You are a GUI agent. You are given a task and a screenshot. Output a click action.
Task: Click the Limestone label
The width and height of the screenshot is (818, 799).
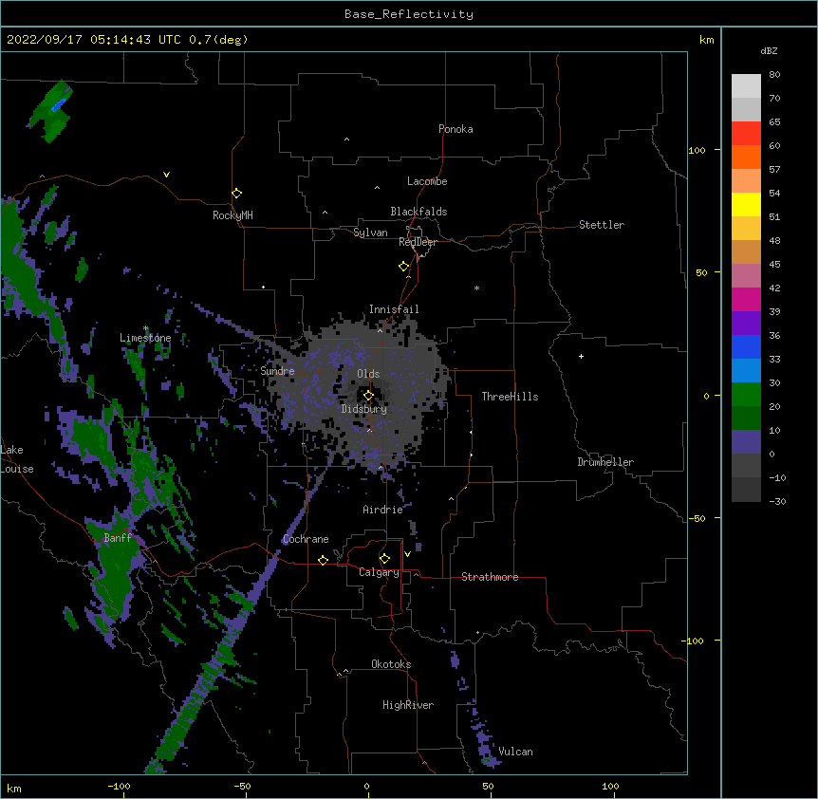145,338
